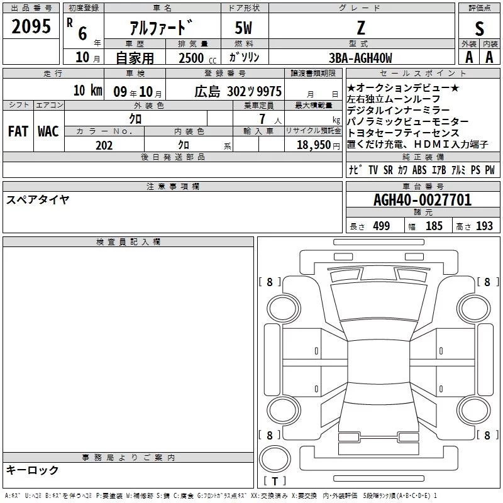Image resolution: width=503 pixels, height=503 pixels.
Task: Click 置くだけ充電、HDMI入力端子 line
Action: 417,145
